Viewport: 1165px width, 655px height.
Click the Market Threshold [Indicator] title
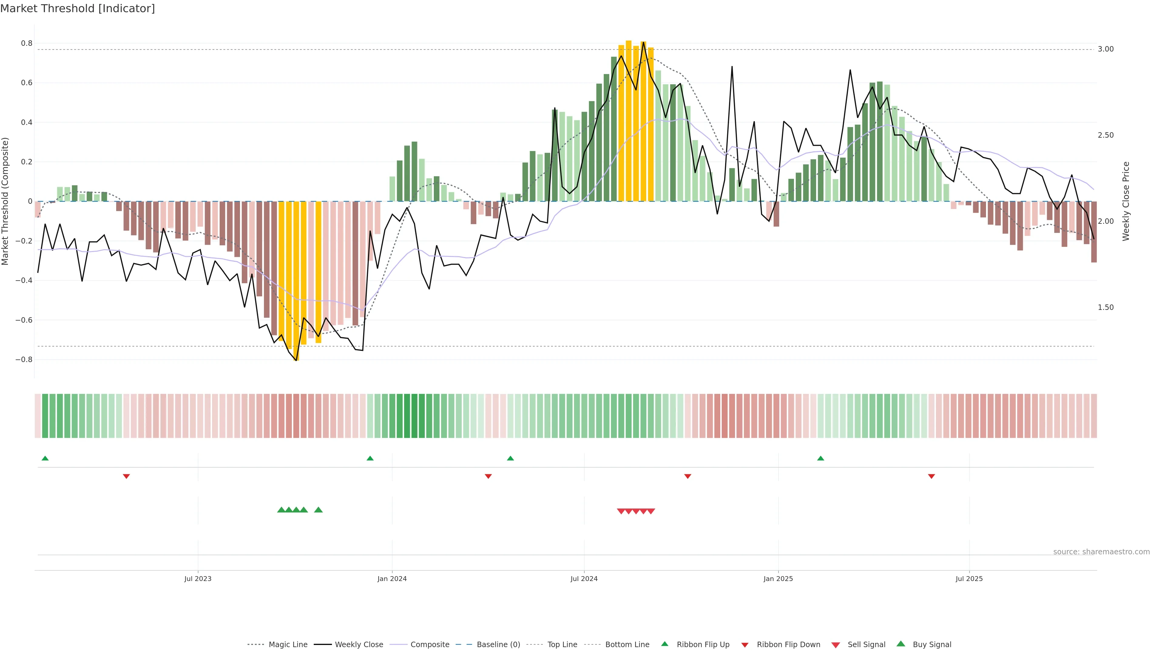pyautogui.click(x=77, y=8)
